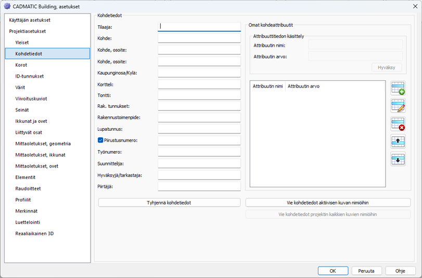Click the Tilaaja input field
Viewport: 422px width, 278px height.
click(199, 26)
